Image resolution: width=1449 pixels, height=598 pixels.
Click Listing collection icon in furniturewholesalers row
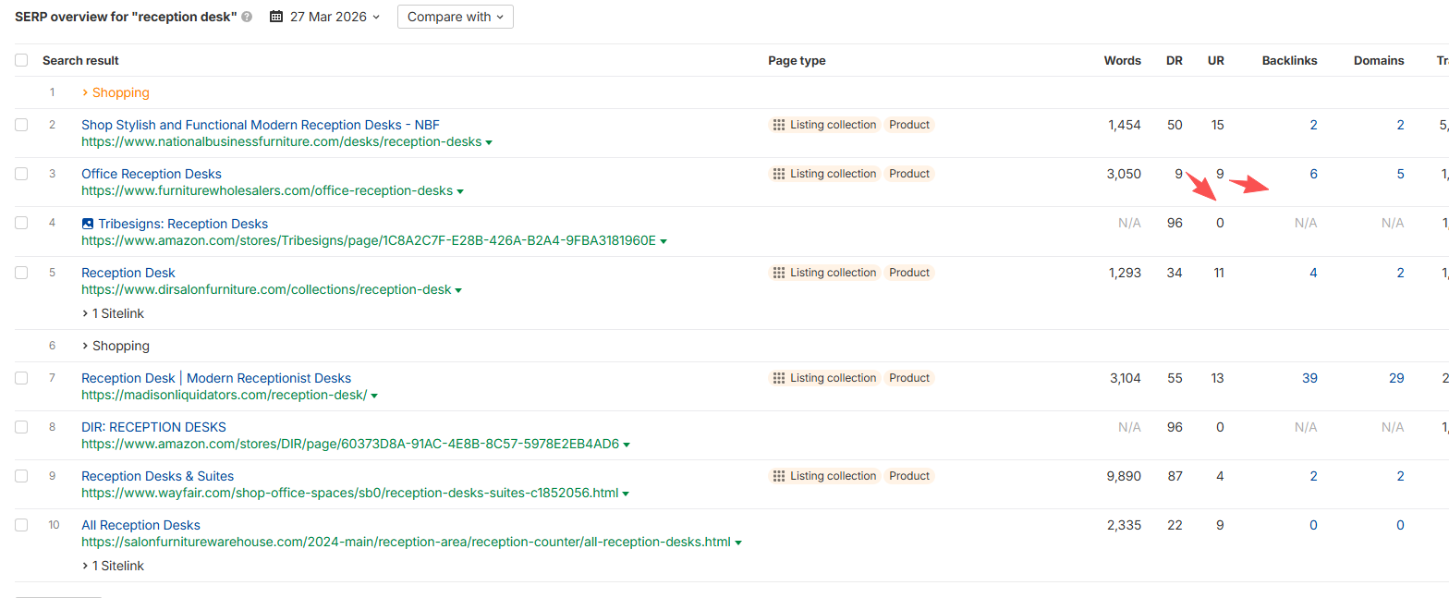point(779,174)
